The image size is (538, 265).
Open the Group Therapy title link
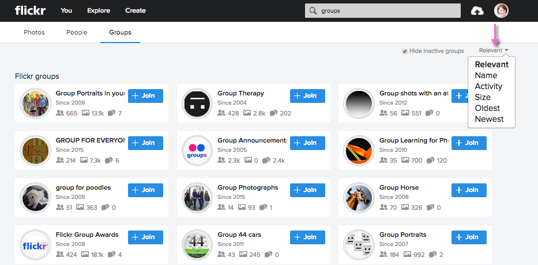click(241, 93)
